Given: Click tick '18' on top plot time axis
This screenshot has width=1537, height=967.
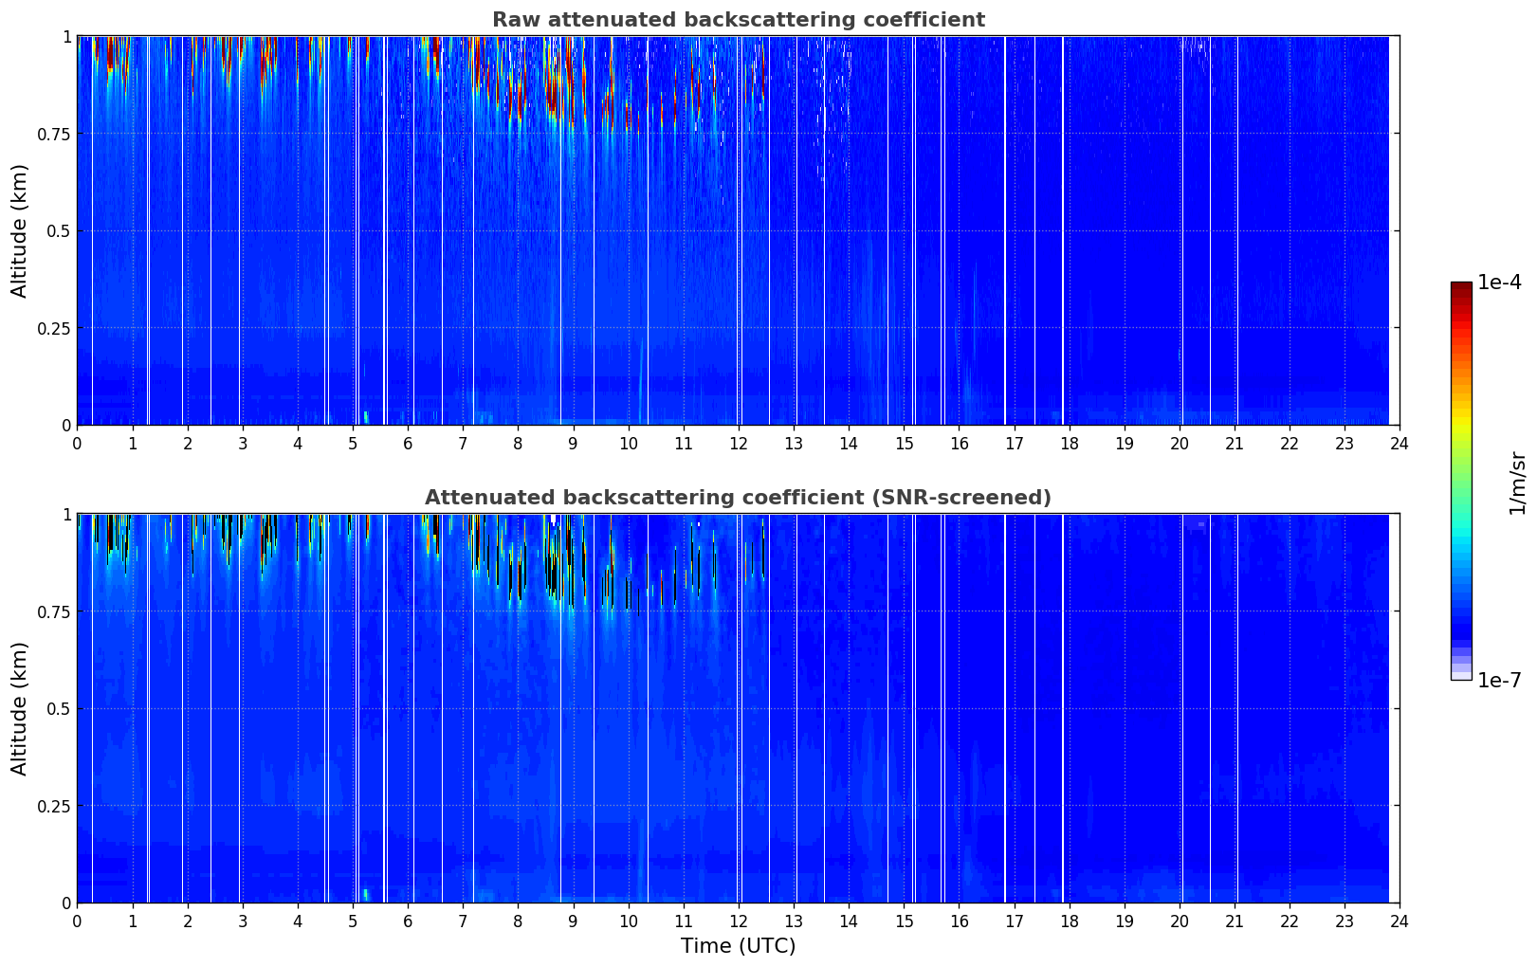Looking at the screenshot, I should (1069, 444).
